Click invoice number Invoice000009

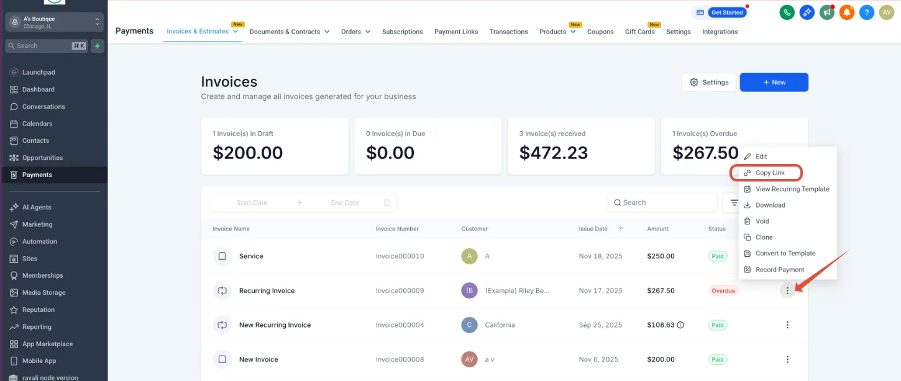(x=400, y=290)
